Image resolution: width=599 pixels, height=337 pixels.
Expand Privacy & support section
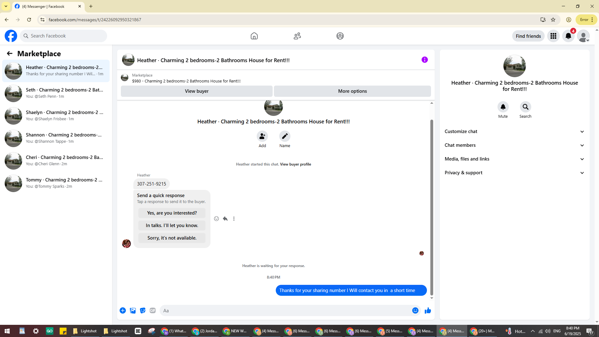pos(514,173)
